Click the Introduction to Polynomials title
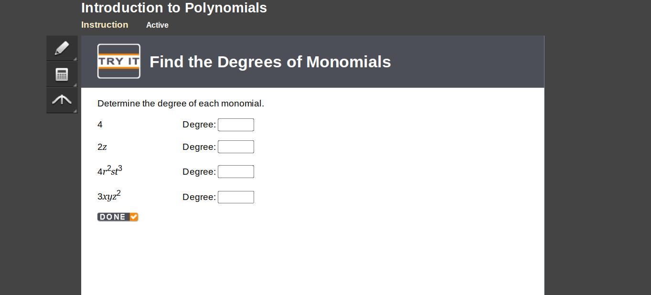Viewport: 651px width, 295px height. coord(174,8)
